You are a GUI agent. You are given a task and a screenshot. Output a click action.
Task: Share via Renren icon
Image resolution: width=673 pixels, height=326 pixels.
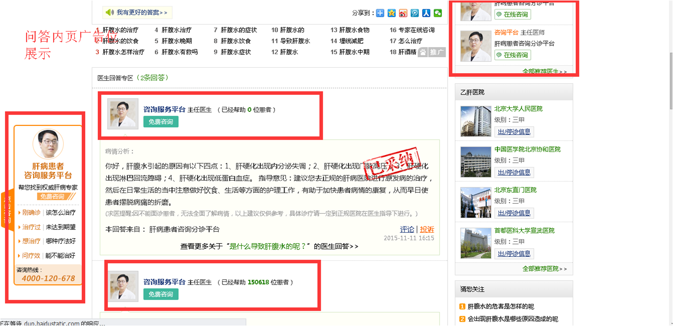click(x=426, y=13)
